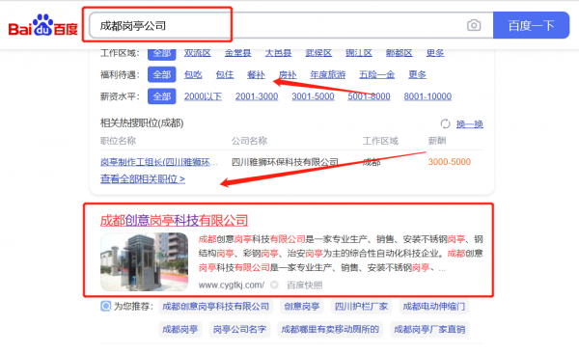Click the verified shield icon after www.cygtkj.com
This screenshot has width=579, height=353.
[x=274, y=285]
